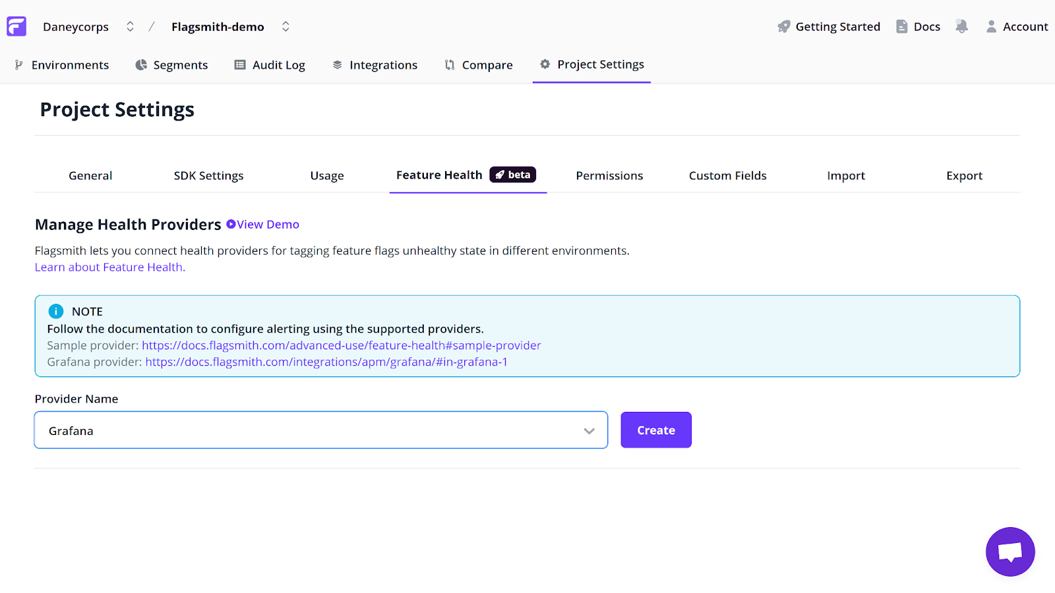Switch to the Permissions tab
1055x593 pixels.
pos(609,176)
